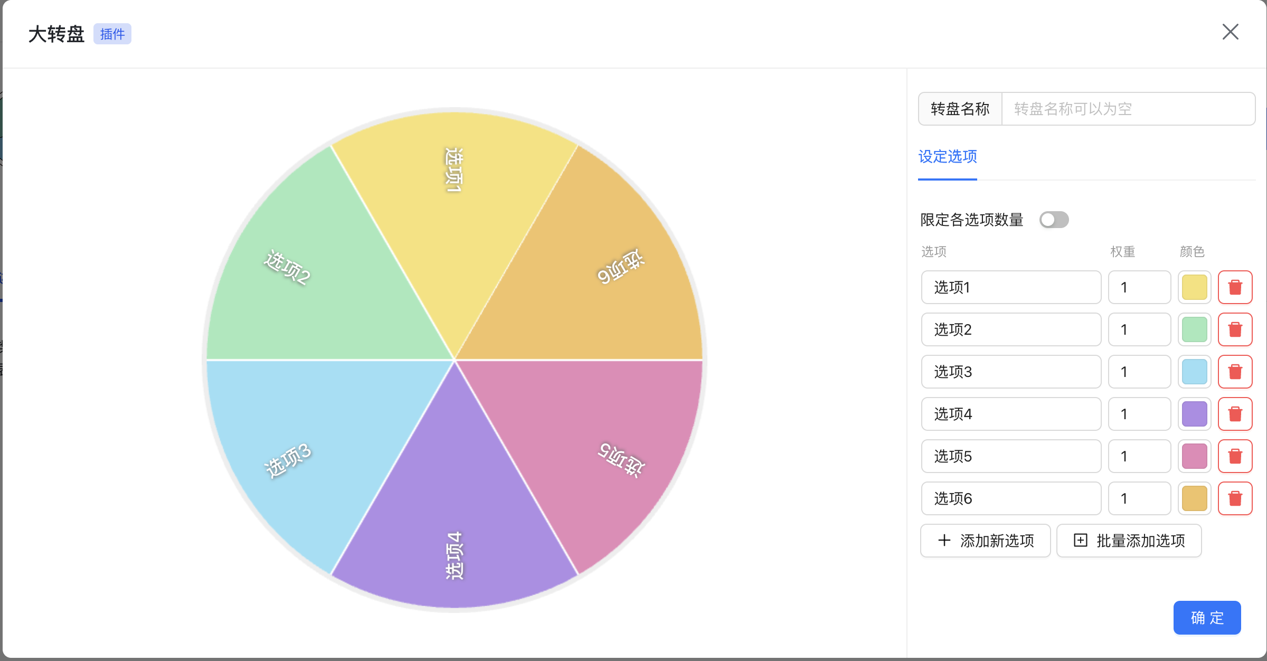Viewport: 1267px width, 661px height.
Task: Delete 选项4 with its trash icon
Action: (1235, 414)
